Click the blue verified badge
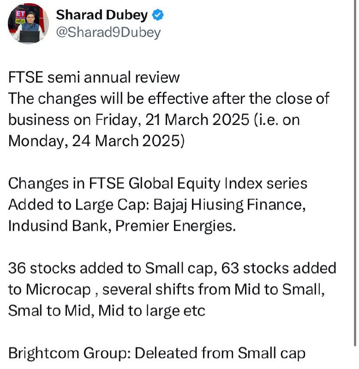The height and width of the screenshot is (369, 359). pos(158,15)
